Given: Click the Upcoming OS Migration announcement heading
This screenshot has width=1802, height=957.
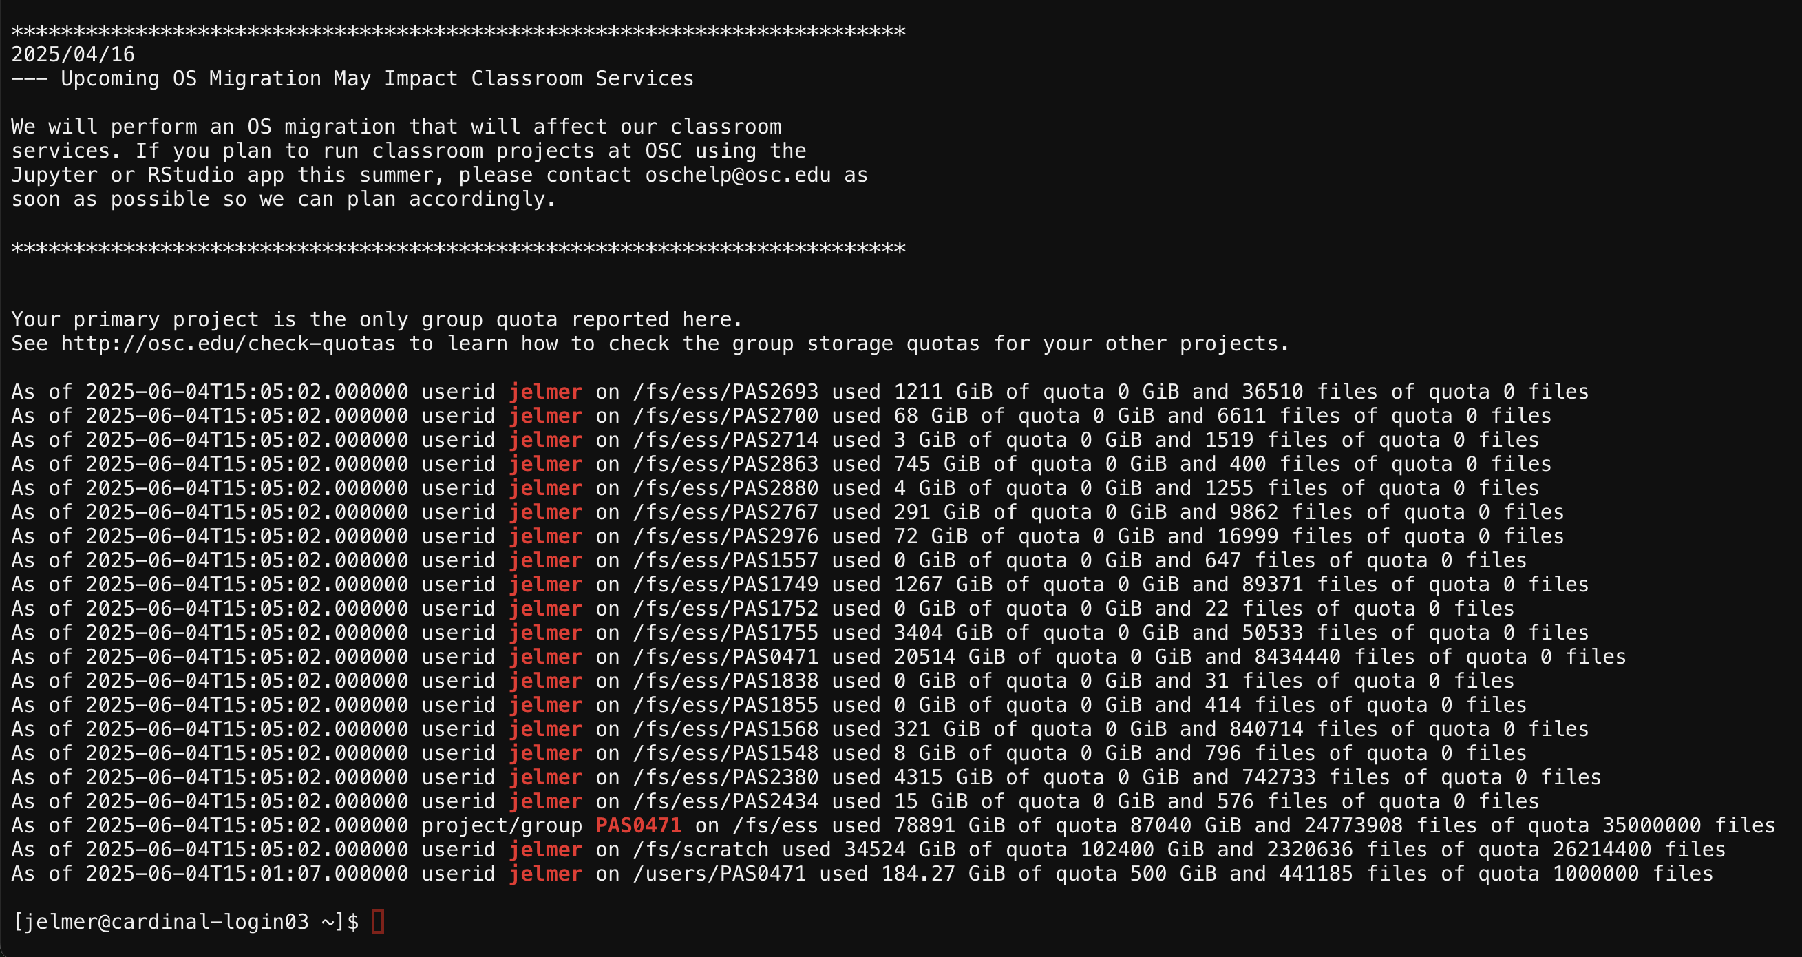Looking at the screenshot, I should pyautogui.click(x=377, y=78).
